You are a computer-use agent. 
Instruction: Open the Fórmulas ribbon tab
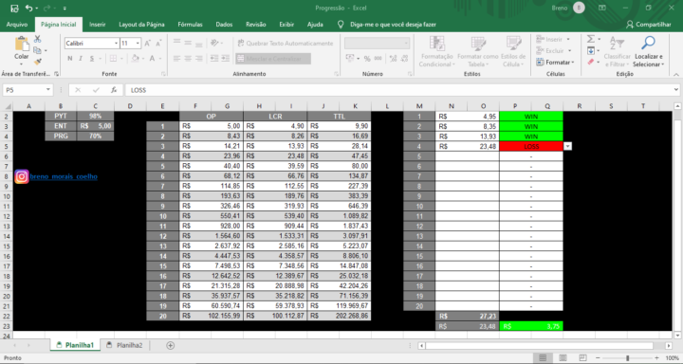(x=190, y=25)
